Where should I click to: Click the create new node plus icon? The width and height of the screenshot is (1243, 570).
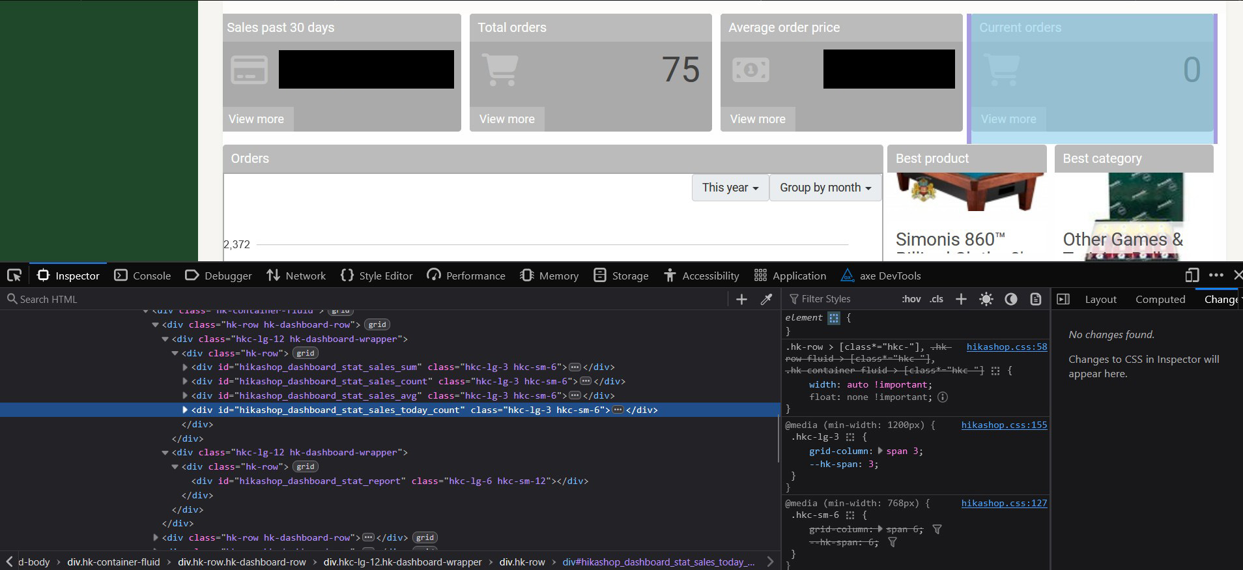point(741,299)
